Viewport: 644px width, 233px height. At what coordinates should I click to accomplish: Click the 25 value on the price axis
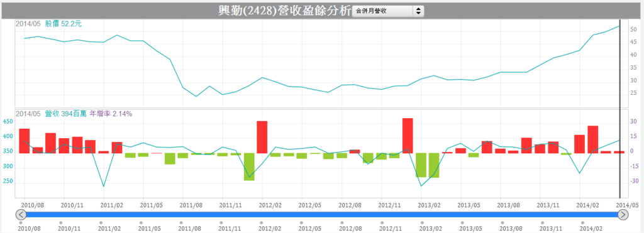point(633,94)
